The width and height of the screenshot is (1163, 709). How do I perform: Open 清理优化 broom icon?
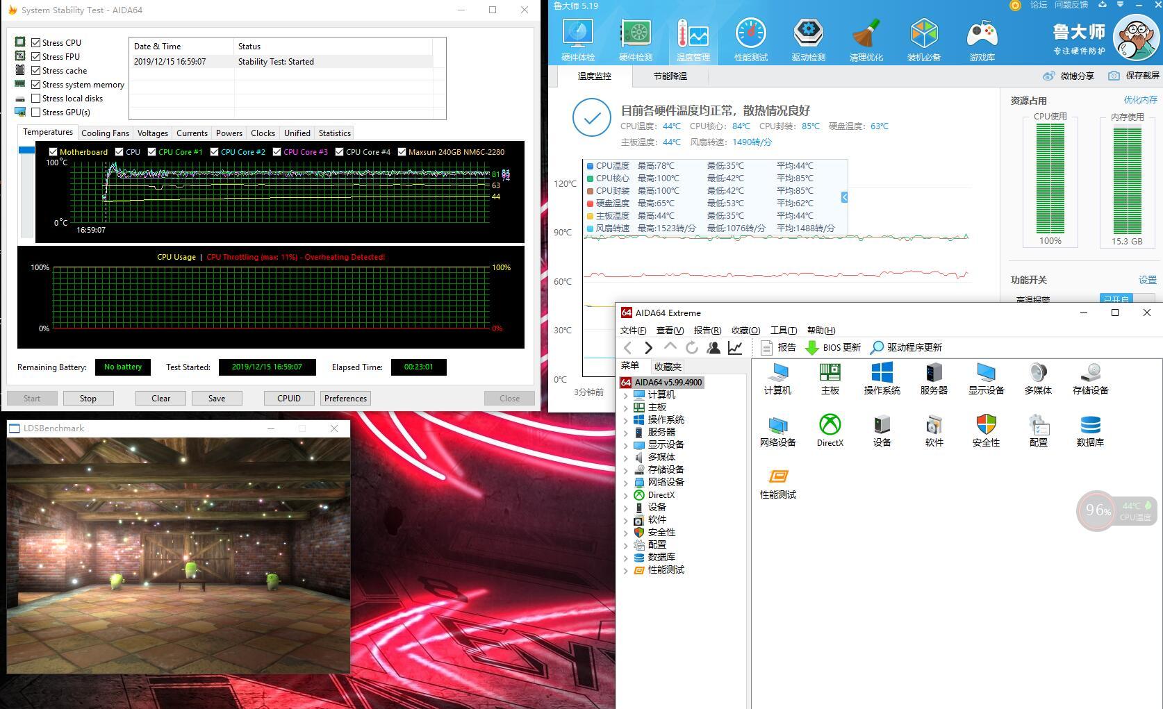tap(866, 40)
